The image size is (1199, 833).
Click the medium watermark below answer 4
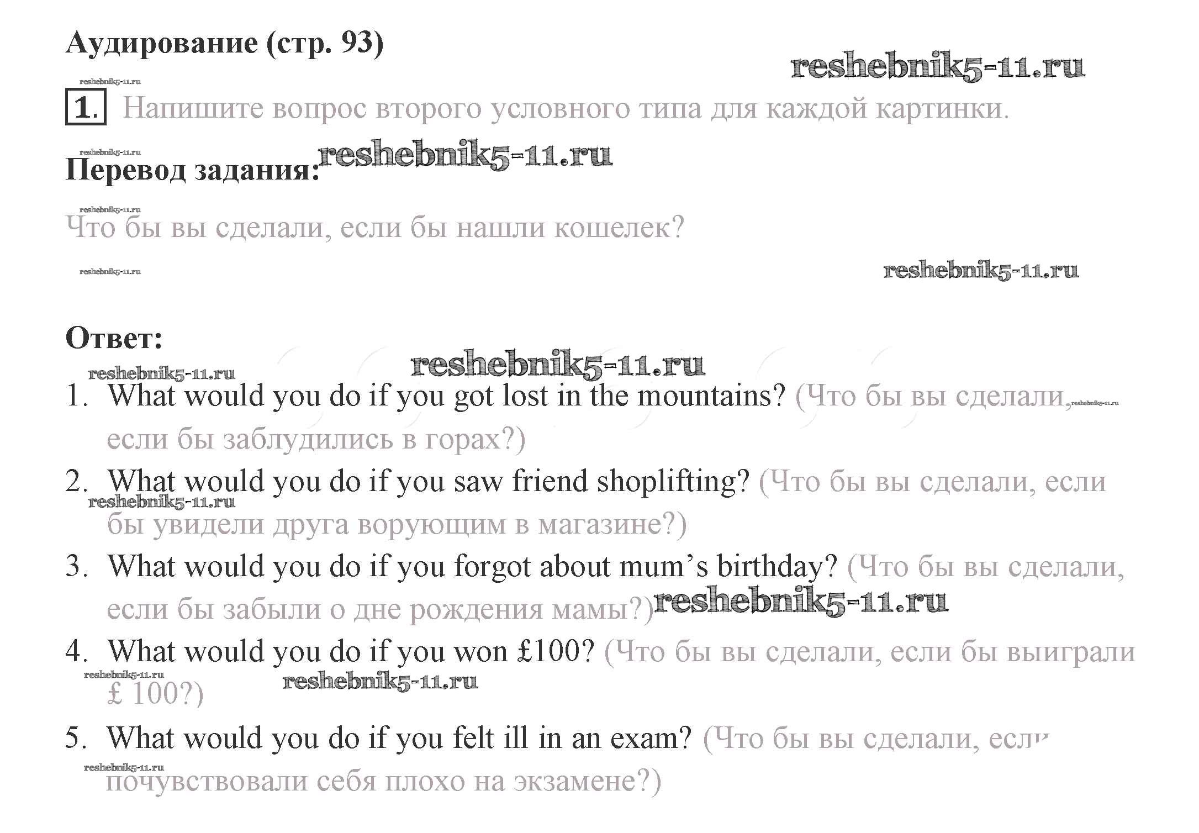380,682
